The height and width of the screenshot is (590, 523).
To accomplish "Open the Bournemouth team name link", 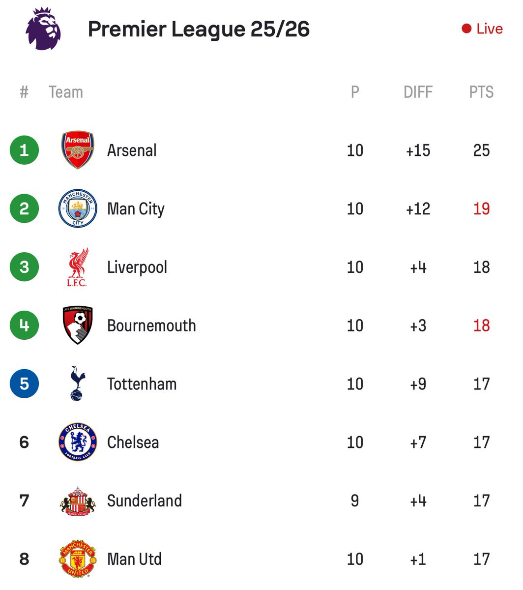I will [151, 325].
